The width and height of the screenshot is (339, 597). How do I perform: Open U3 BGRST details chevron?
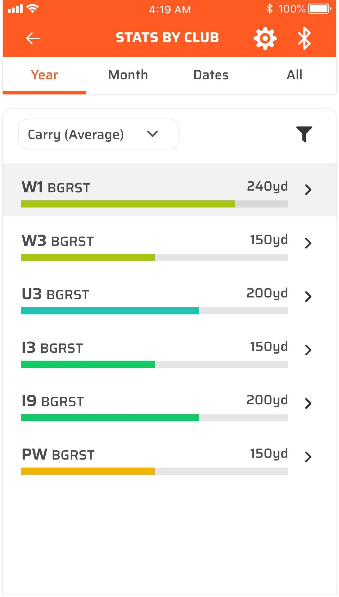pyautogui.click(x=308, y=296)
